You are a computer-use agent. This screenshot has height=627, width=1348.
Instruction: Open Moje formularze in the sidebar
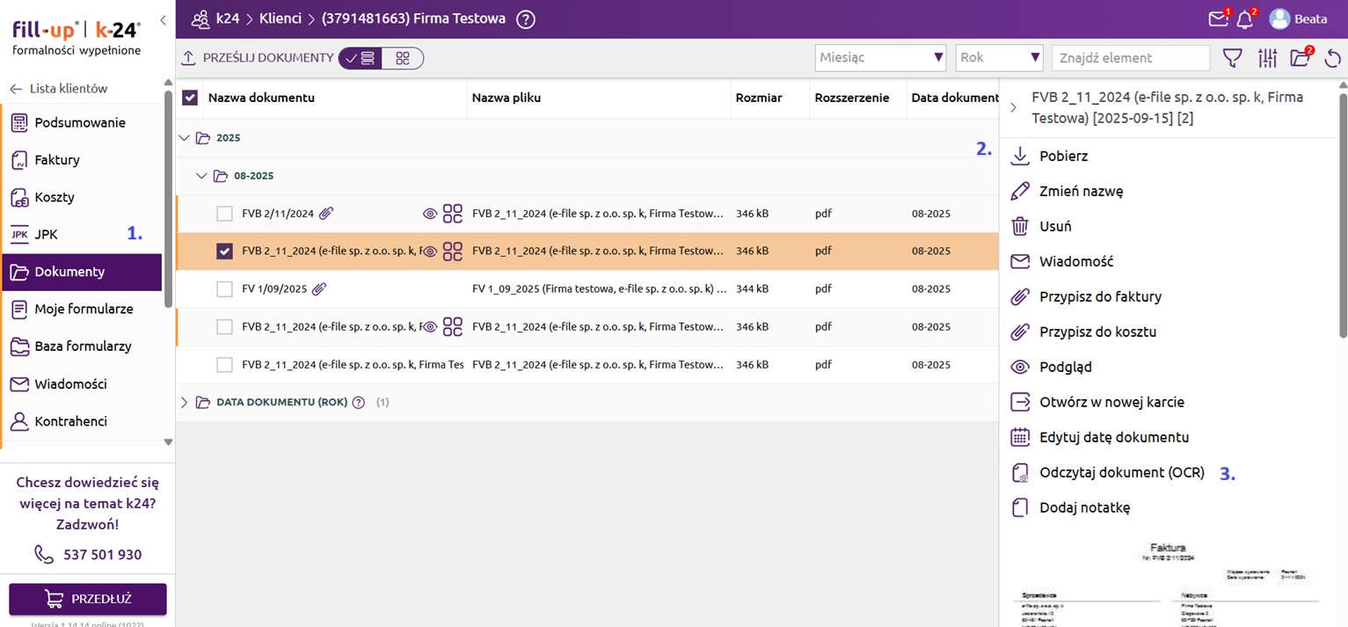(81, 309)
